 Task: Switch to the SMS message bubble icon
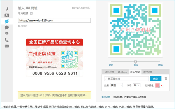click(x=7, y=27)
